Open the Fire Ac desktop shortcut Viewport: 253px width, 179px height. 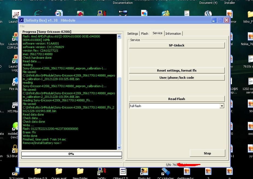coord(15,82)
